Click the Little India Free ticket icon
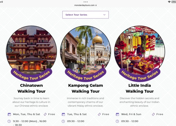This screenshot has width=176, height=126. pyautogui.click(x=153, y=114)
